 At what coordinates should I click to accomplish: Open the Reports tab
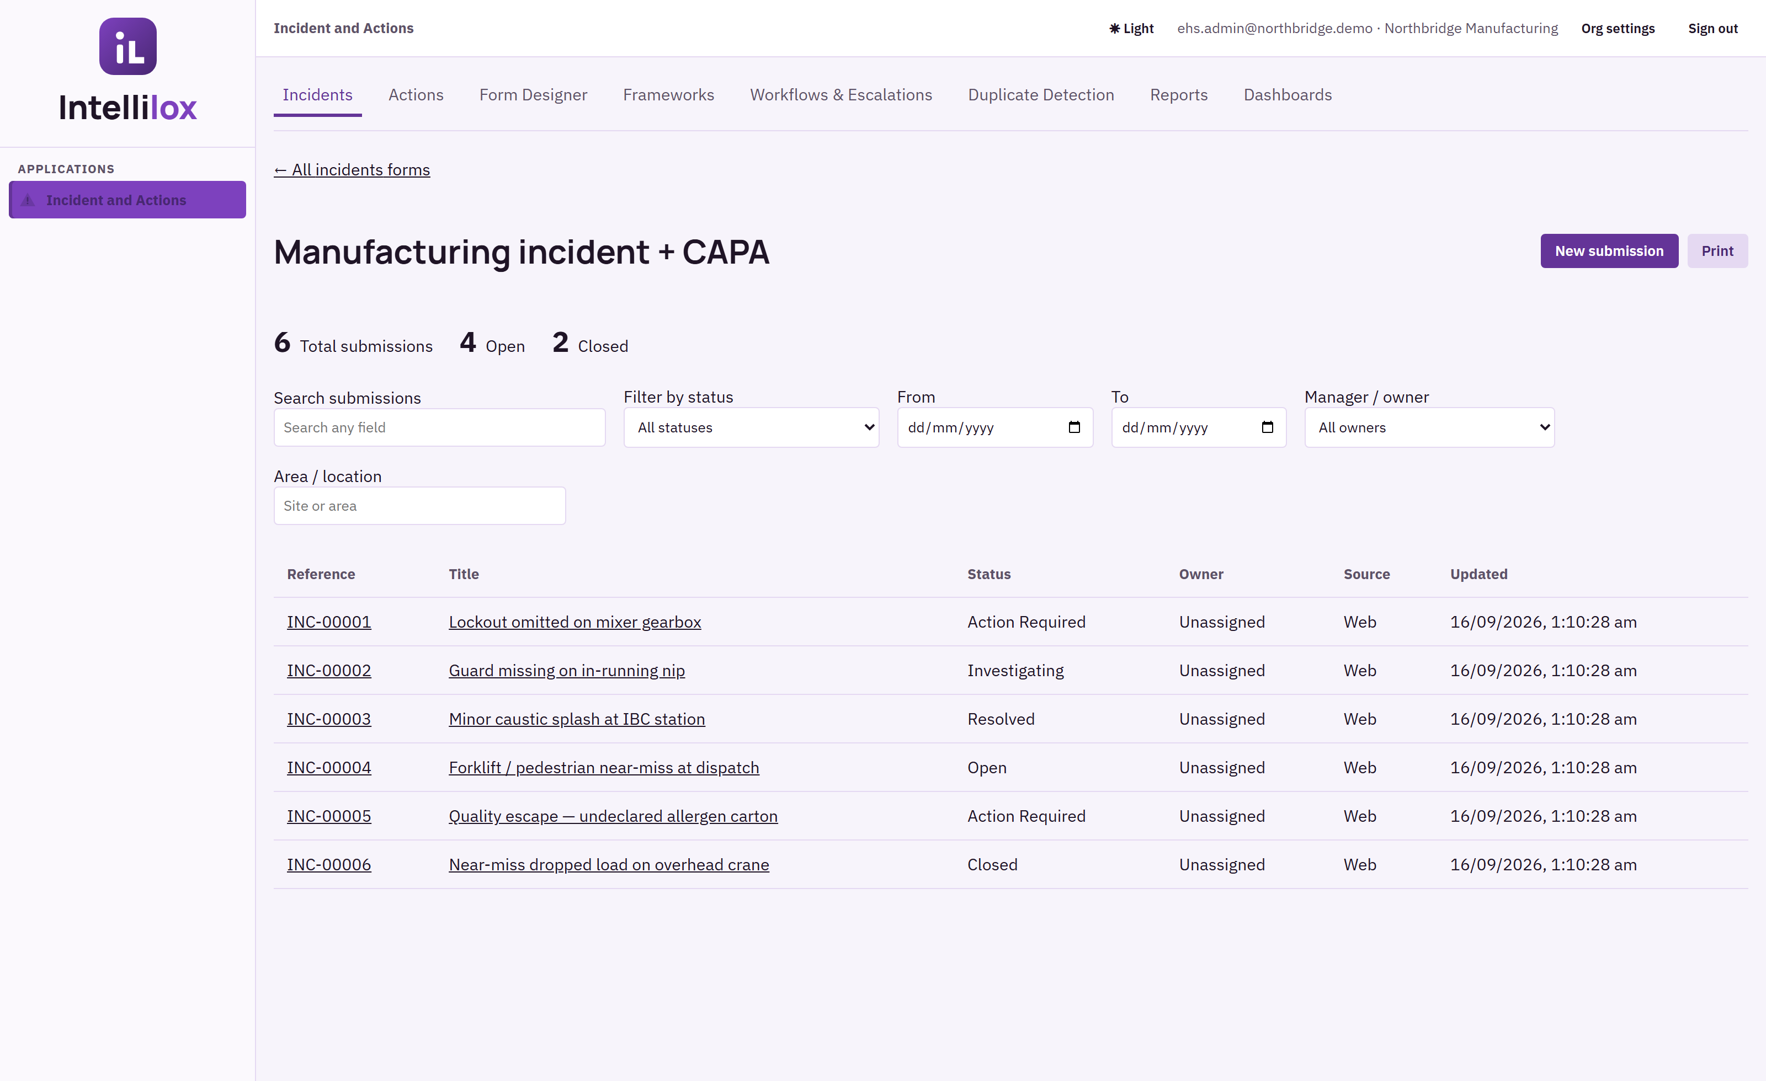[1178, 95]
